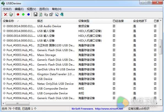Click the find magnifier toolbar icon
The image size is (164, 112).
[x=57, y=14]
